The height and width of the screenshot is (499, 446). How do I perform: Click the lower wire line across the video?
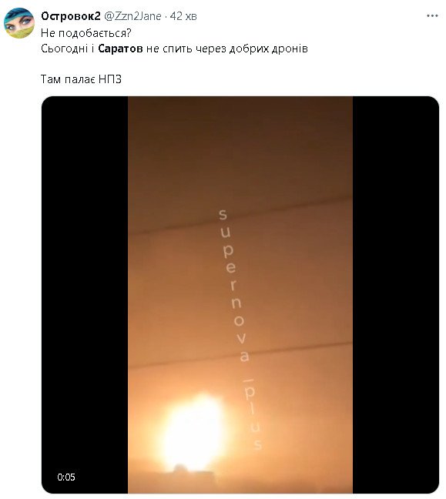click(240, 355)
